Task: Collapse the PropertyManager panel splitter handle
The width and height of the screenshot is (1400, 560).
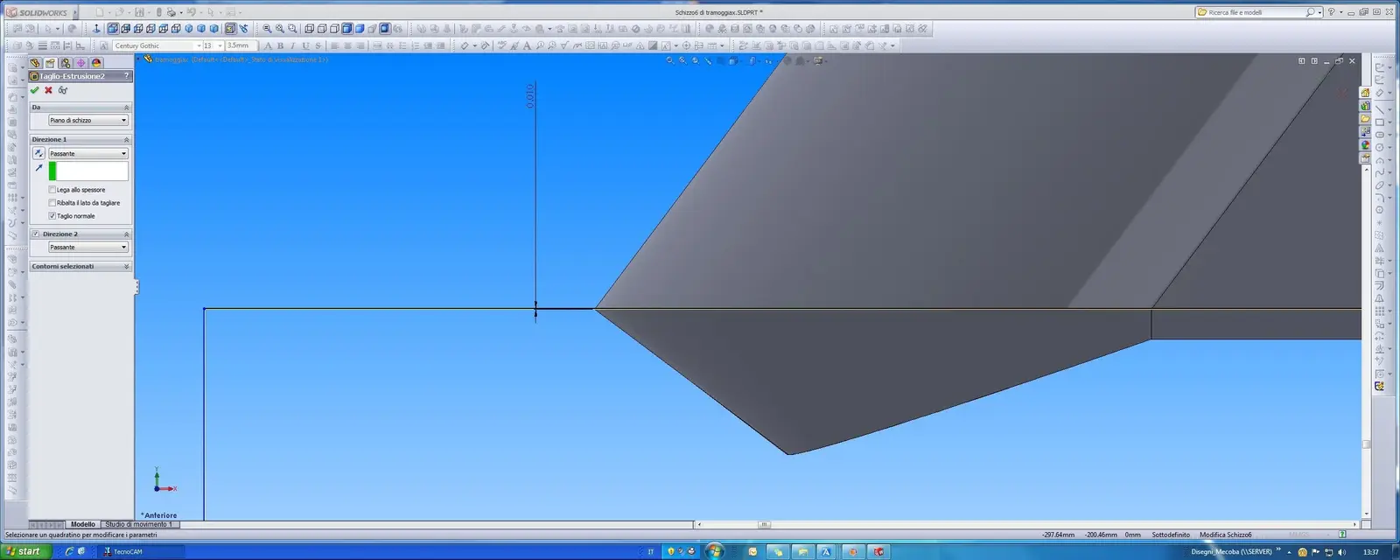Action: coord(136,286)
